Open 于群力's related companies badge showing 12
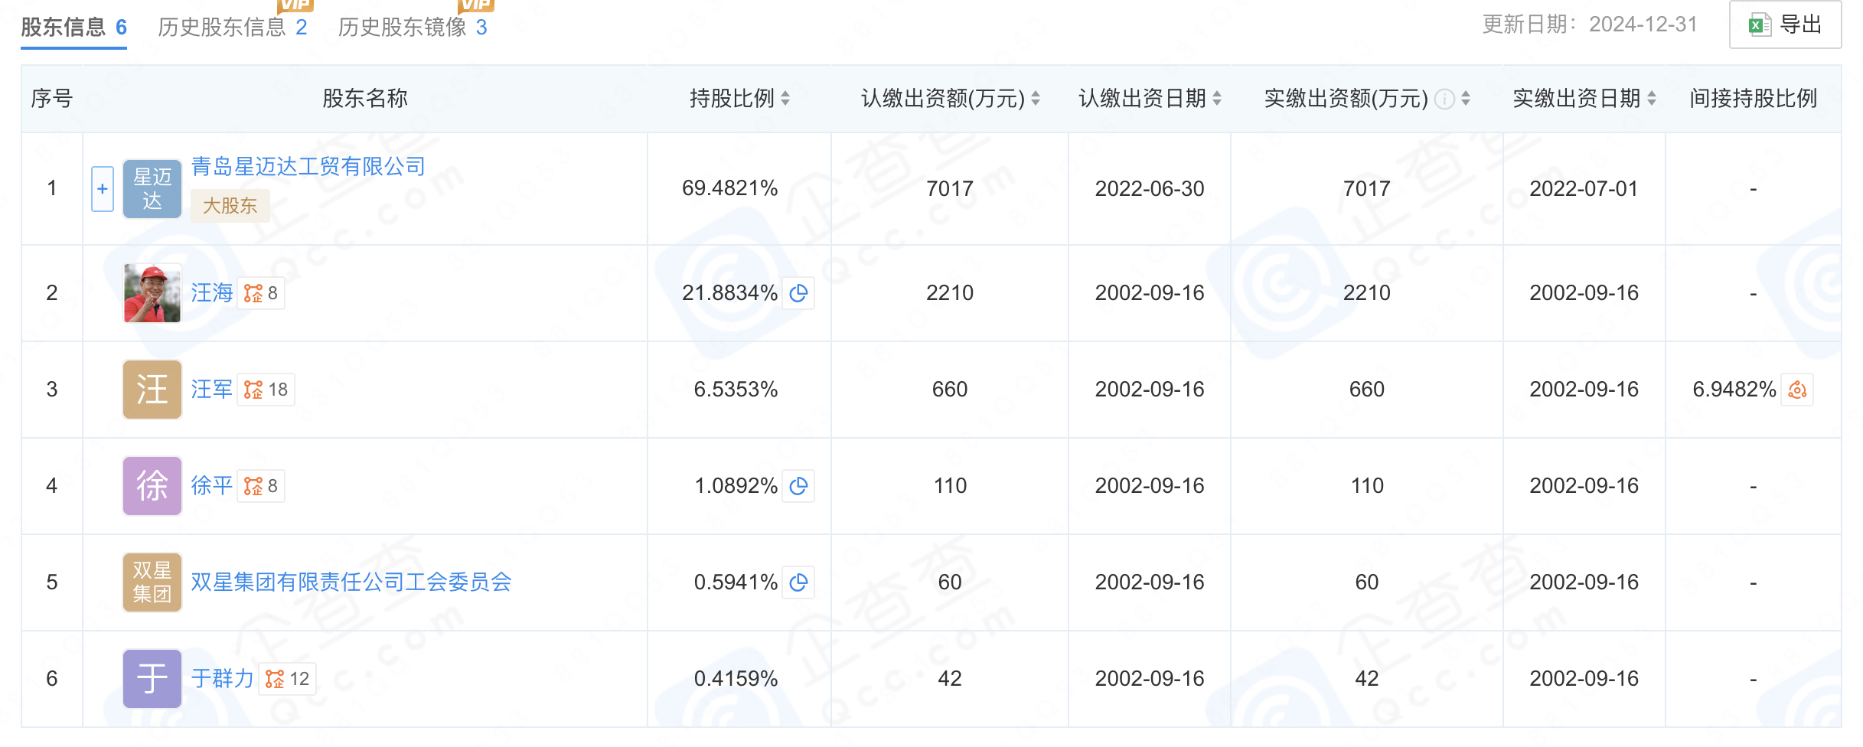The width and height of the screenshot is (1863, 747). (287, 679)
